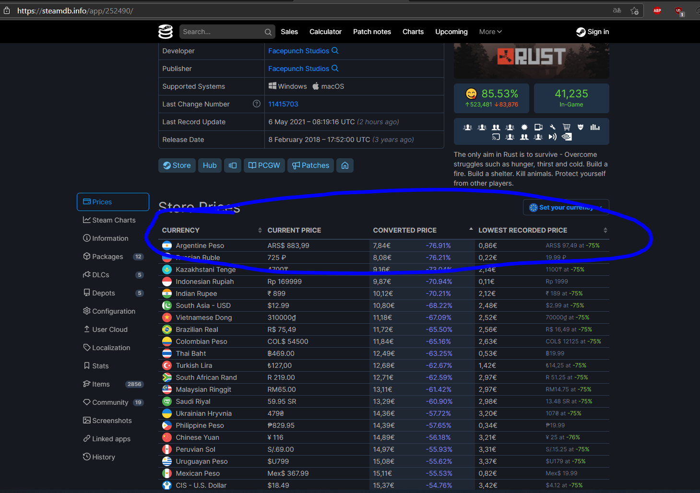Click the search magnifier icon in navbar
Image resolution: width=700 pixels, height=493 pixels.
point(268,32)
